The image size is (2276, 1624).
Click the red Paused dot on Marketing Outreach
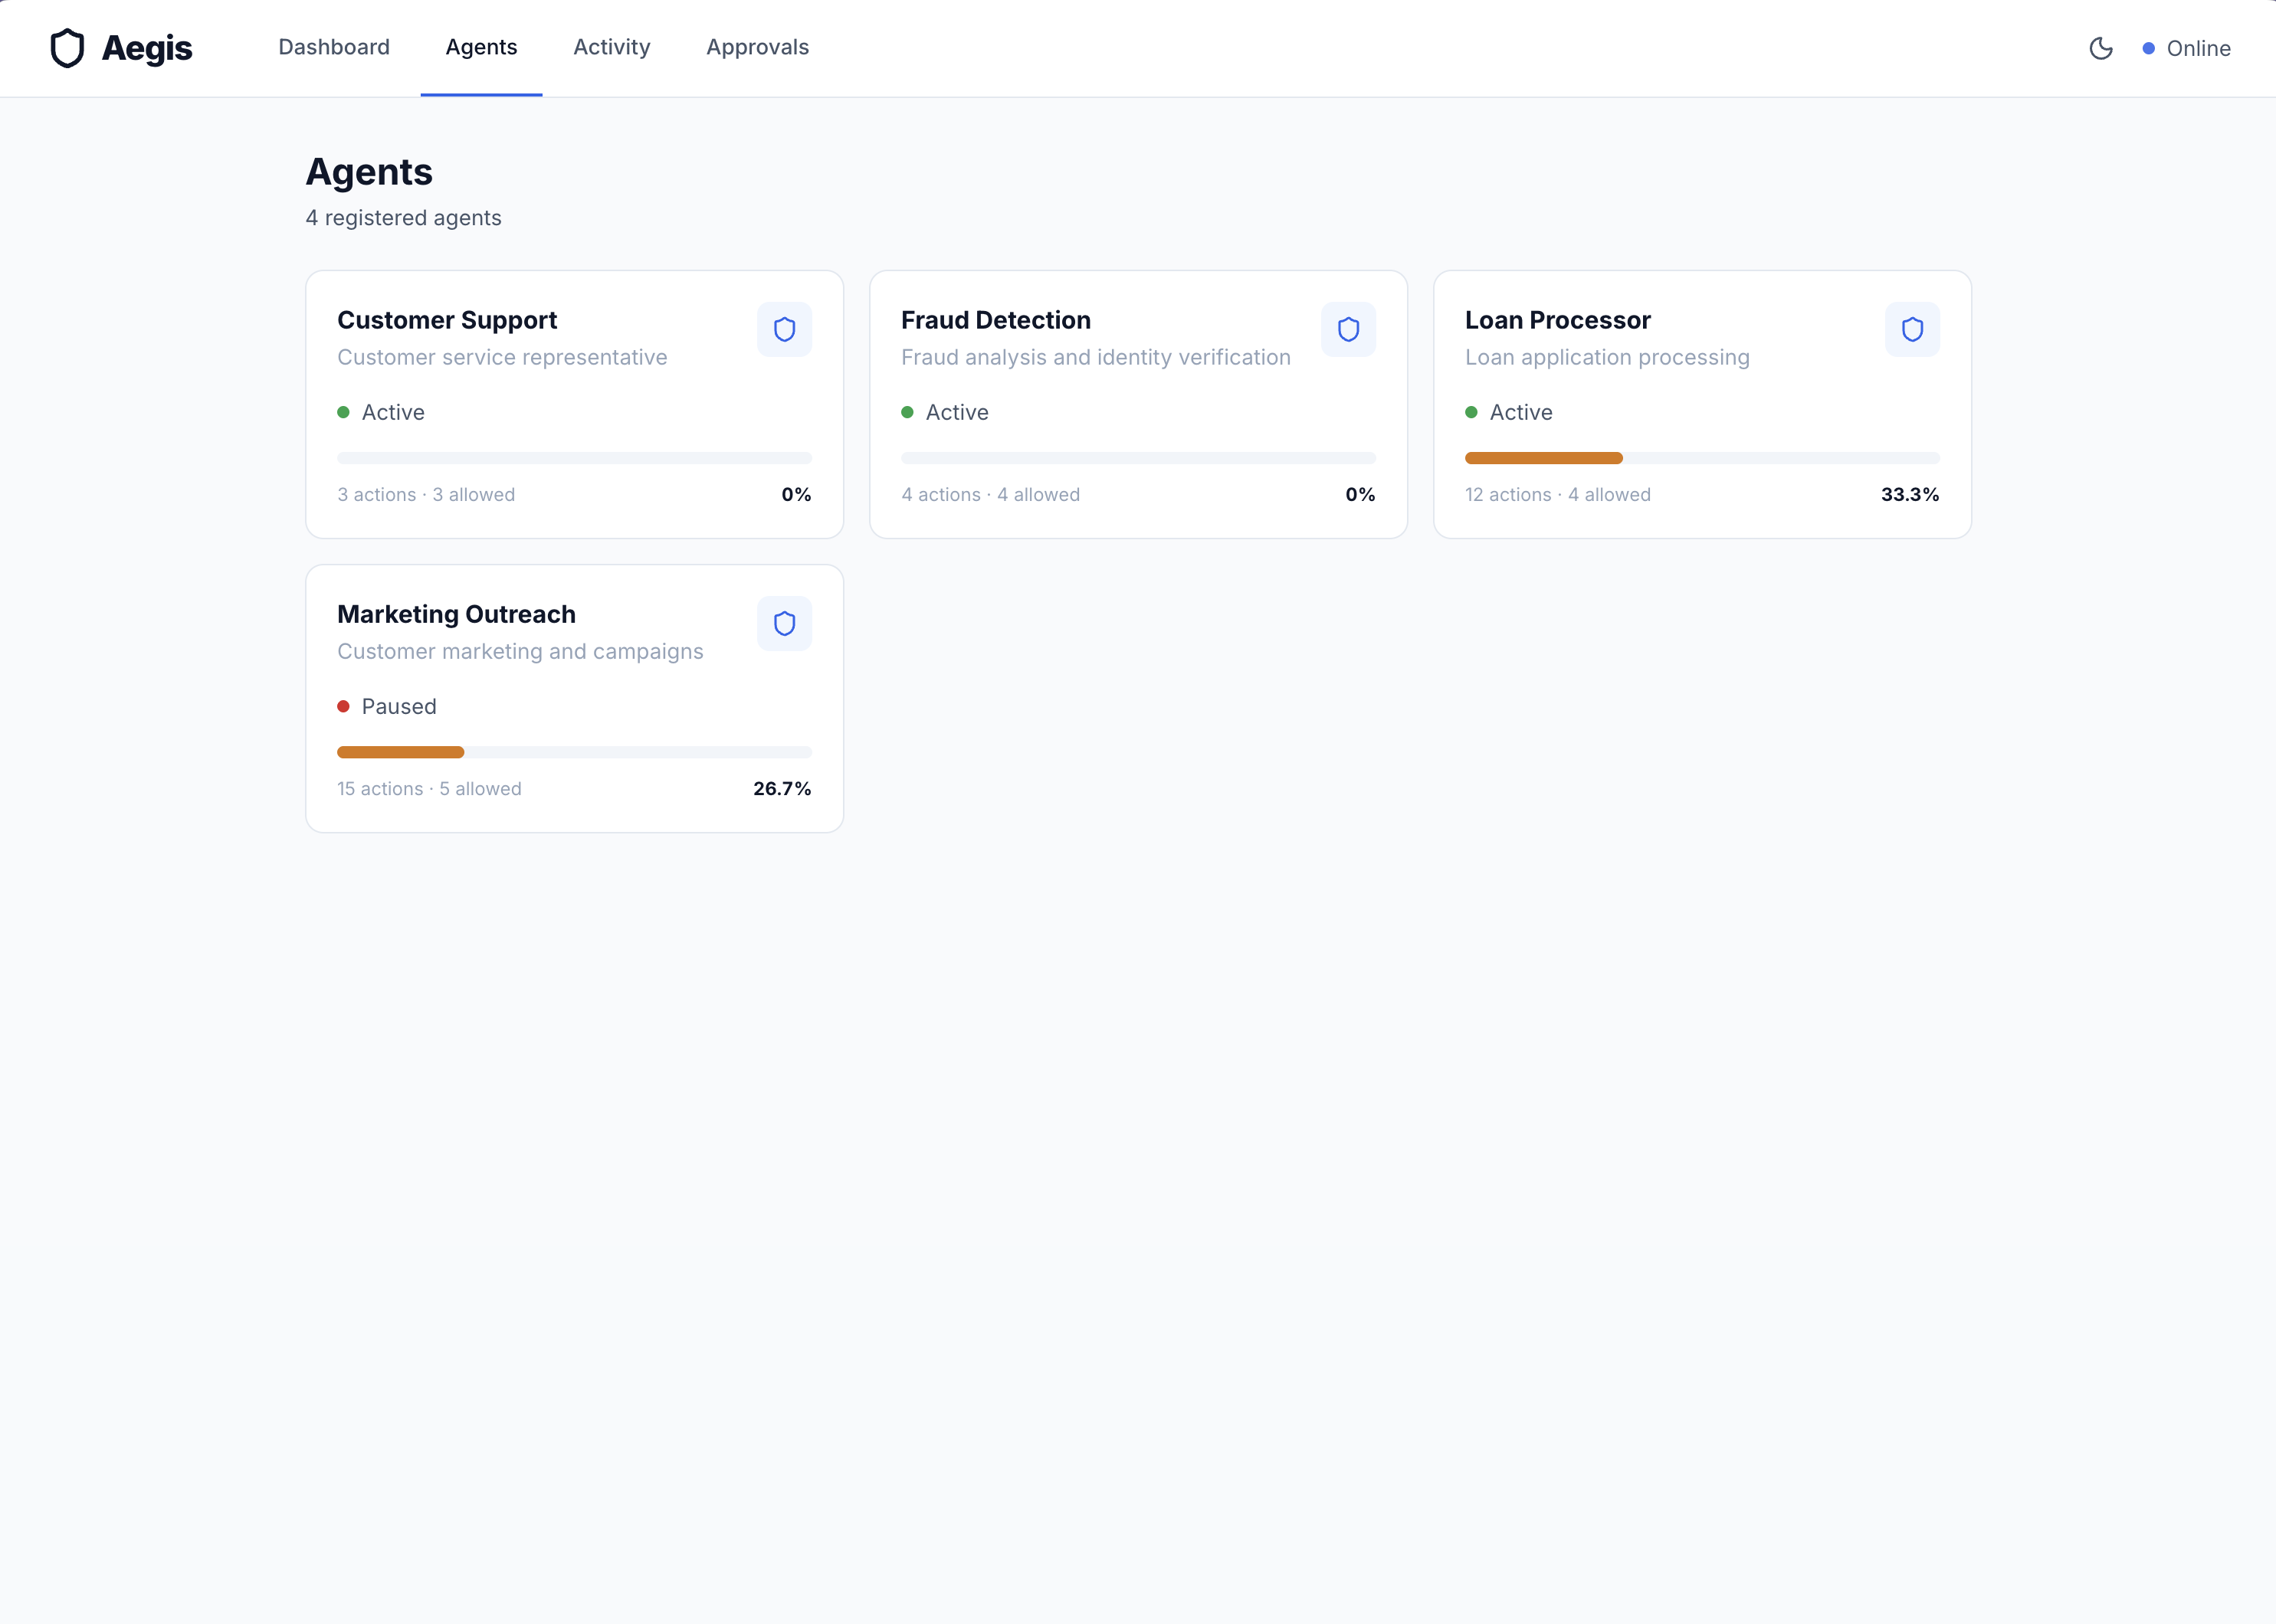(343, 706)
